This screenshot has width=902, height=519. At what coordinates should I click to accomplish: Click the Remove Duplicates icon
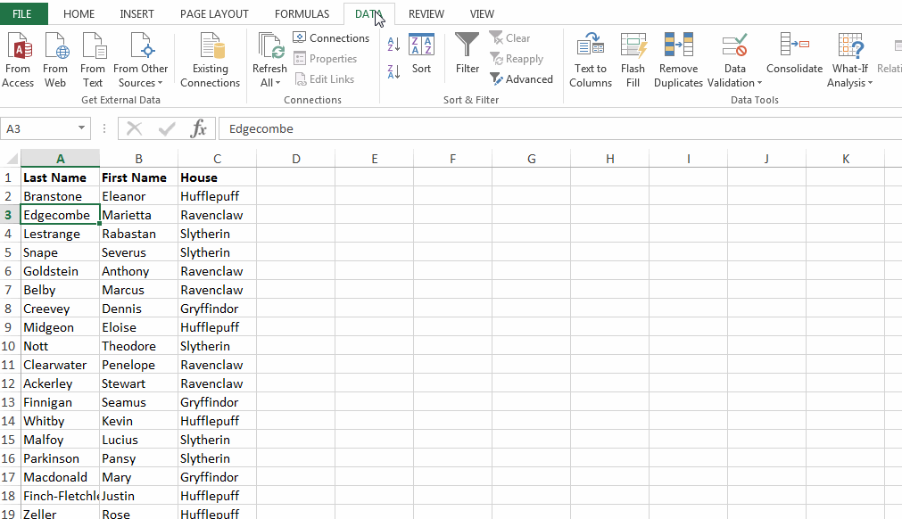click(678, 58)
